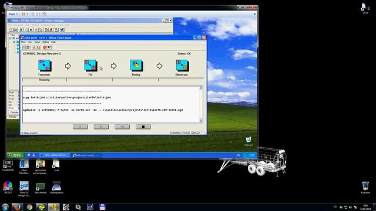Click the xcpy leftb.jed line in the log
376x211 pixels.
tap(67, 98)
